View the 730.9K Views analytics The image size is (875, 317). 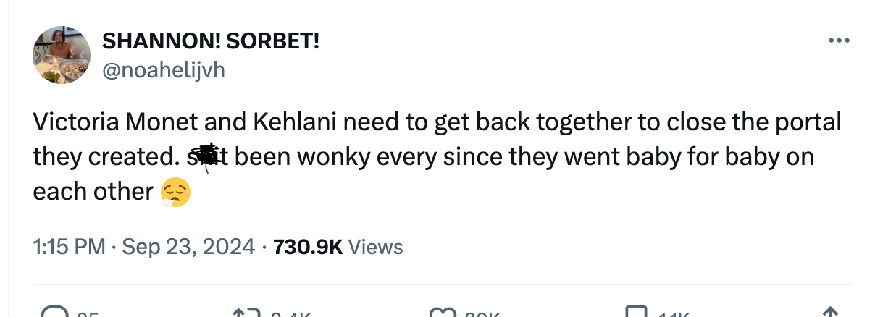(x=338, y=247)
